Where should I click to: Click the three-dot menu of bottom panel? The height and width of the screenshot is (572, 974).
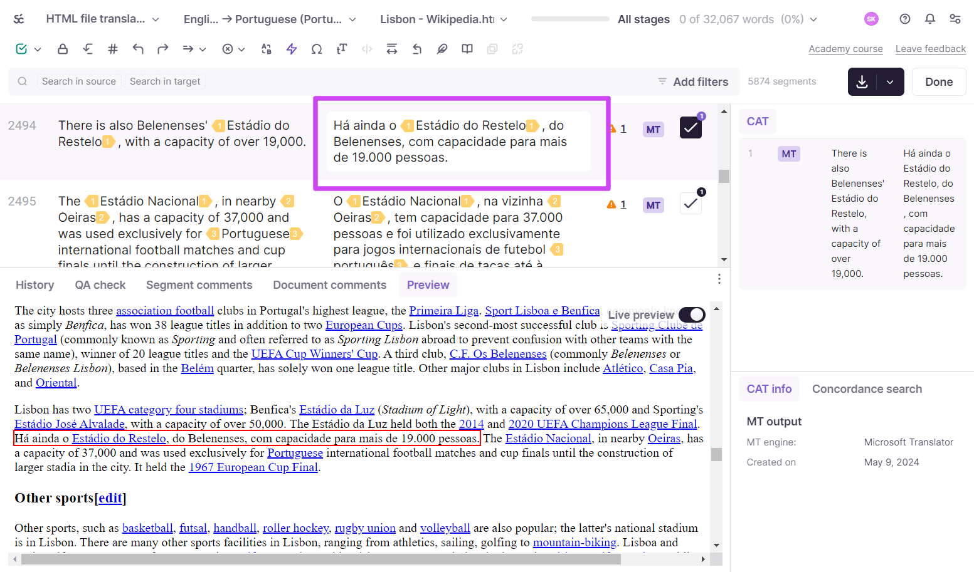coord(719,278)
